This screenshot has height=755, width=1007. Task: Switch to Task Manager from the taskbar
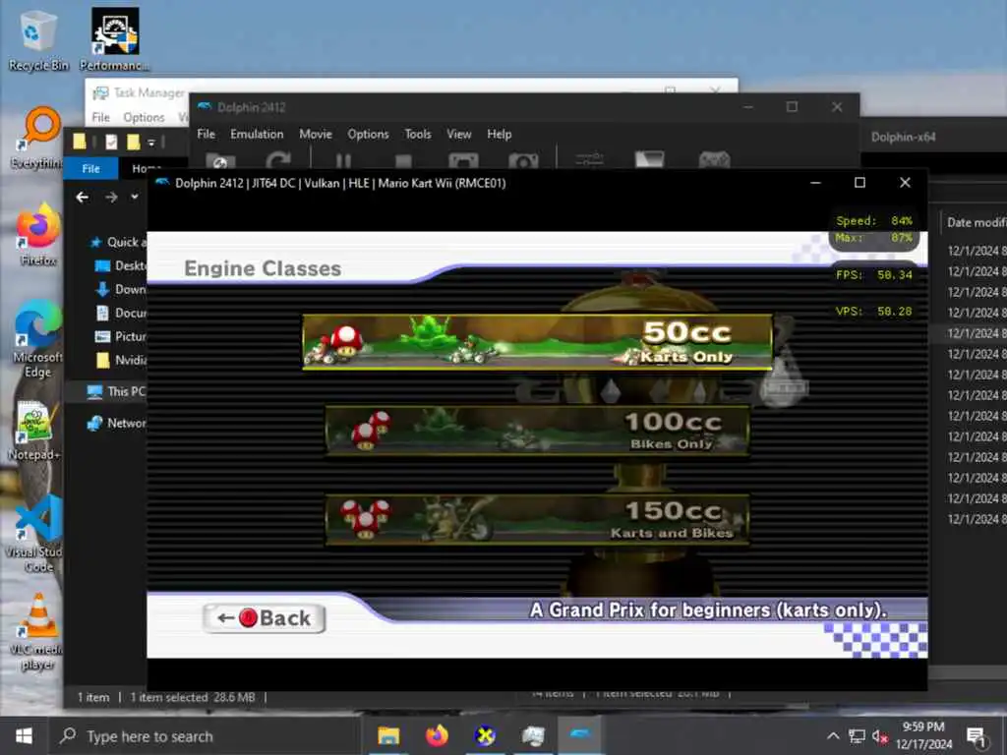[532, 735]
